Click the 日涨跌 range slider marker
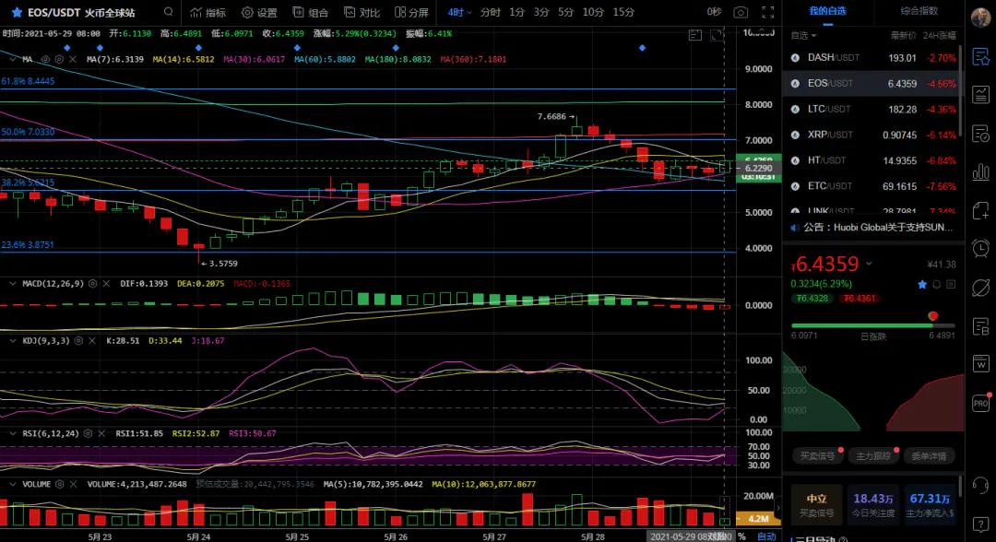 (x=932, y=316)
